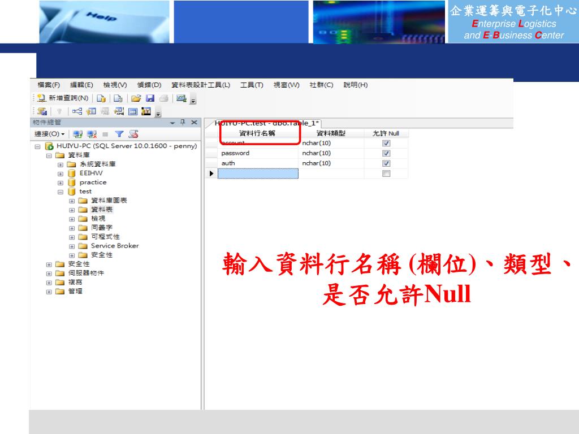Open the Spatial Index icon
The width and height of the screenshot is (579, 434).
click(x=146, y=111)
